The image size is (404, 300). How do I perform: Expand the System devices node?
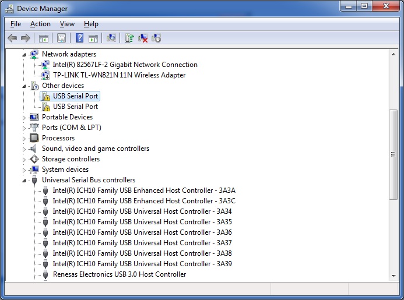[24, 170]
